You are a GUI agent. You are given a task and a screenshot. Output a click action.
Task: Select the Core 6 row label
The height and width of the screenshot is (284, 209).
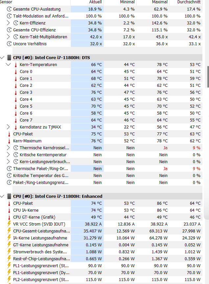pyautogui.click(x=26, y=113)
